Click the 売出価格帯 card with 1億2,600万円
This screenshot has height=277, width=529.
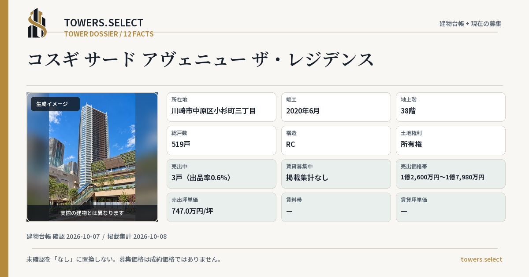coord(451,174)
